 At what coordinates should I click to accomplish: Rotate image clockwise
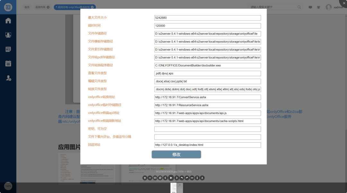187,178
